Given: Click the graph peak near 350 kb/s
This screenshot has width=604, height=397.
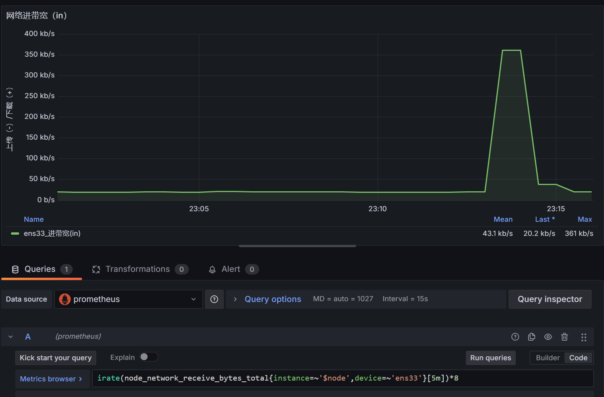Looking at the screenshot, I should (511, 50).
